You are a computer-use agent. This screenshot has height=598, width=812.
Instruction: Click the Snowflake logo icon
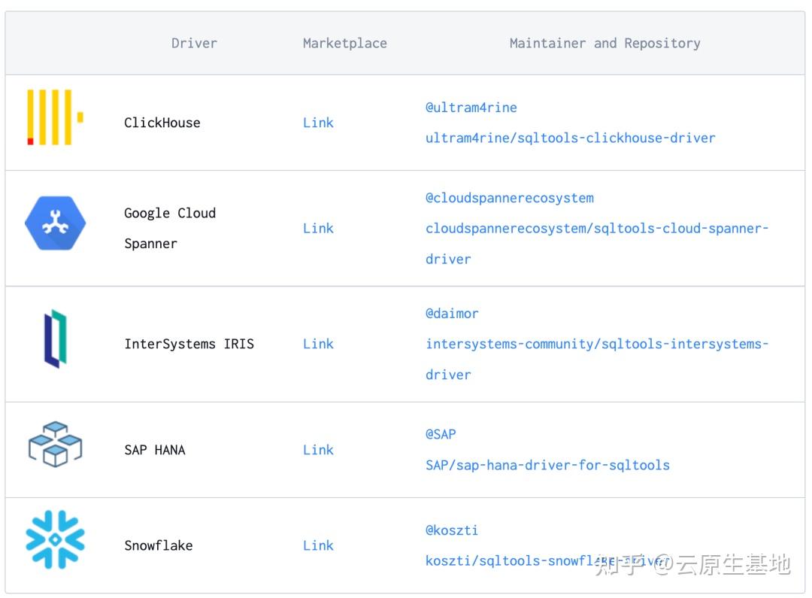tap(56, 540)
